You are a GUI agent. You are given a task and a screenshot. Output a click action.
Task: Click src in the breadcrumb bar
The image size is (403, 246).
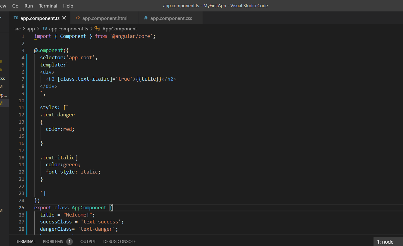click(x=17, y=29)
